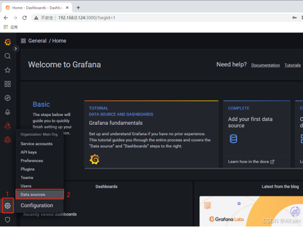Open Add your first data source card

pyautogui.click(x=256, y=134)
